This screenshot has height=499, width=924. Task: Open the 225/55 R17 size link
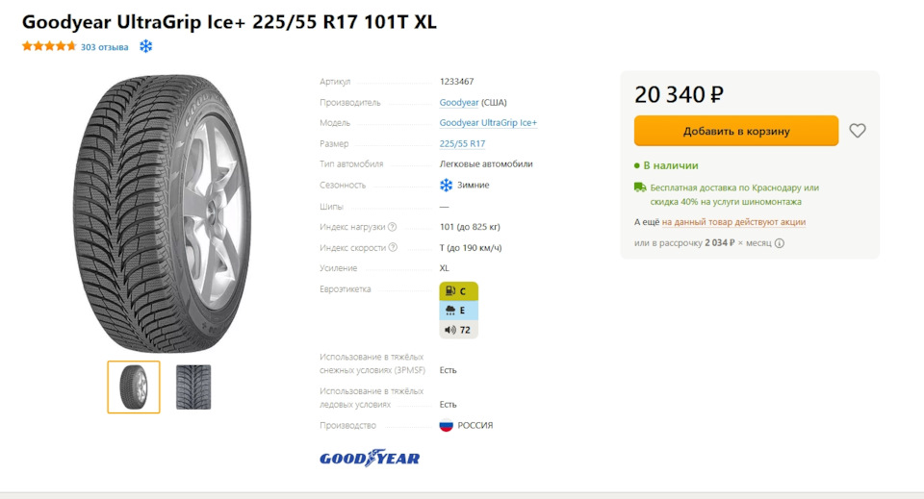click(462, 143)
